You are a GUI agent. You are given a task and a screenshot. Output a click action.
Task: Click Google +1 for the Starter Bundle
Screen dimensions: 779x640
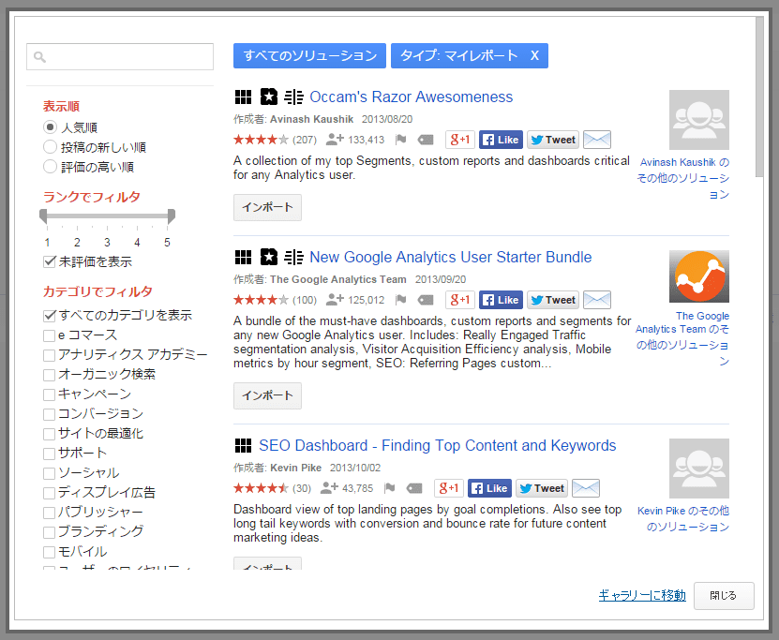pos(460,300)
